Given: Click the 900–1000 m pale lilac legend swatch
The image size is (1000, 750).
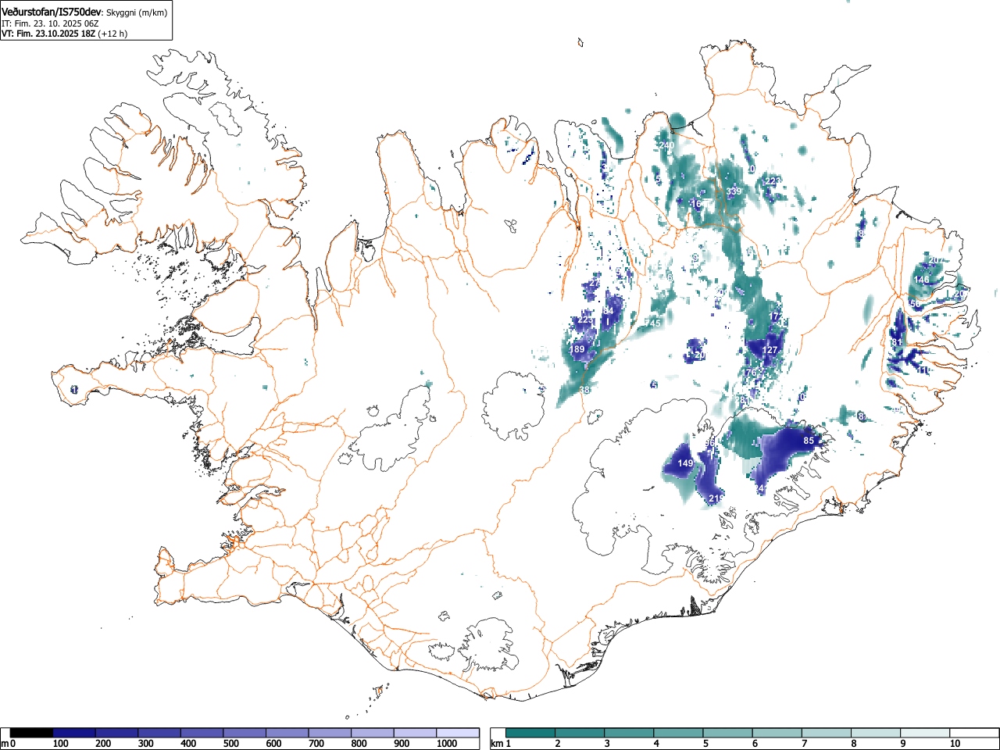Looking at the screenshot, I should point(415,733).
